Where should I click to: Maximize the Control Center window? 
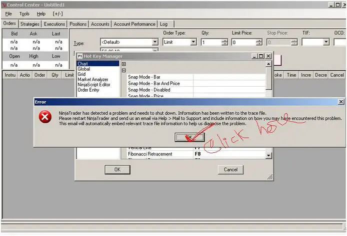click(338, 5)
